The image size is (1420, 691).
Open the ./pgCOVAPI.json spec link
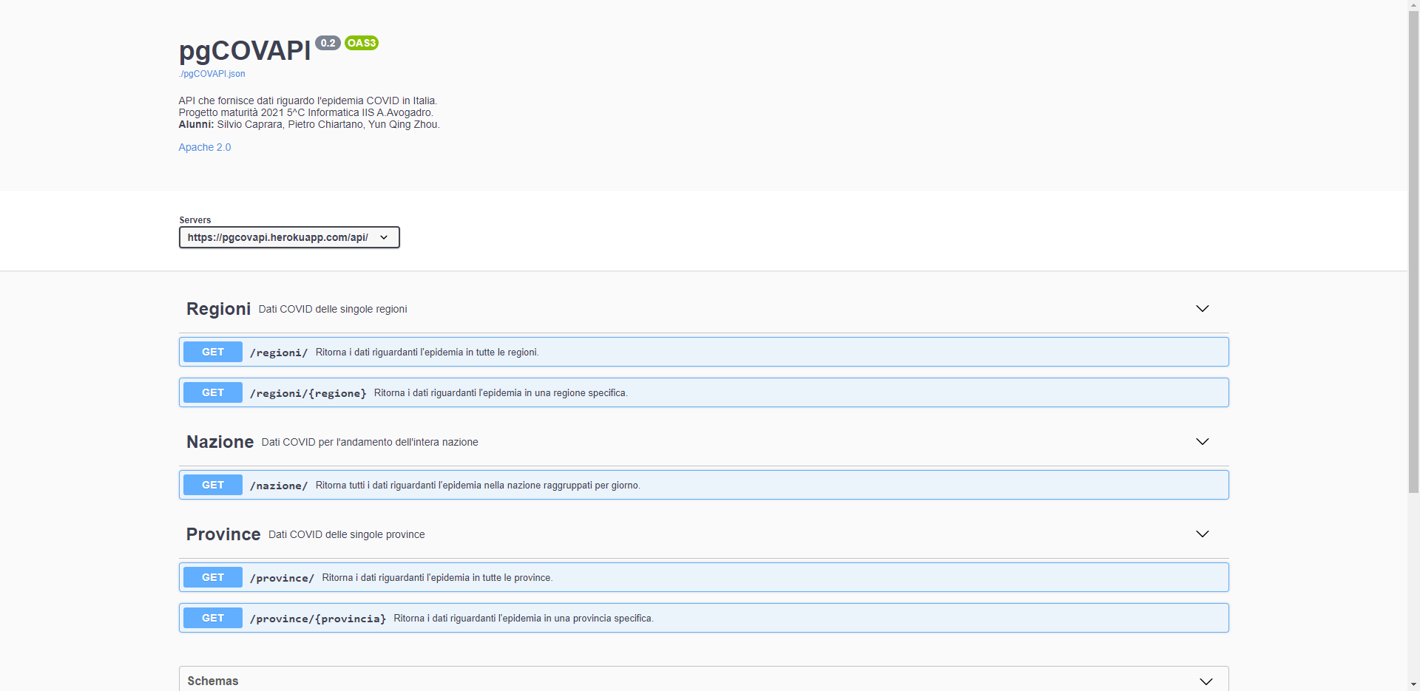[x=212, y=74]
